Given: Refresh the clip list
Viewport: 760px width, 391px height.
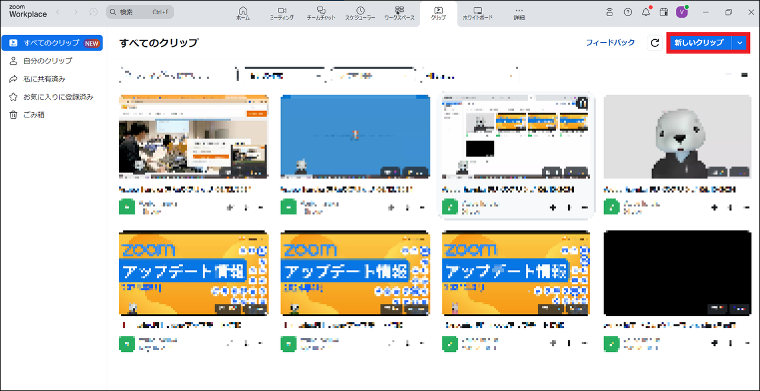Looking at the screenshot, I should (x=655, y=43).
